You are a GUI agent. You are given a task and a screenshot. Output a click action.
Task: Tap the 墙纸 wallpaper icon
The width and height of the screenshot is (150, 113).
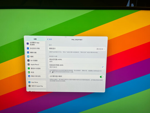(28, 56)
